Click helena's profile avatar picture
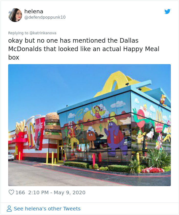The height and width of the screenshot is (215, 179). [x=15, y=15]
